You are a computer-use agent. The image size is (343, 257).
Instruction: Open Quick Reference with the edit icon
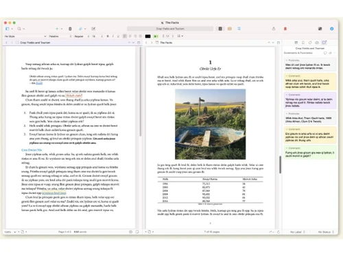pos(93,29)
